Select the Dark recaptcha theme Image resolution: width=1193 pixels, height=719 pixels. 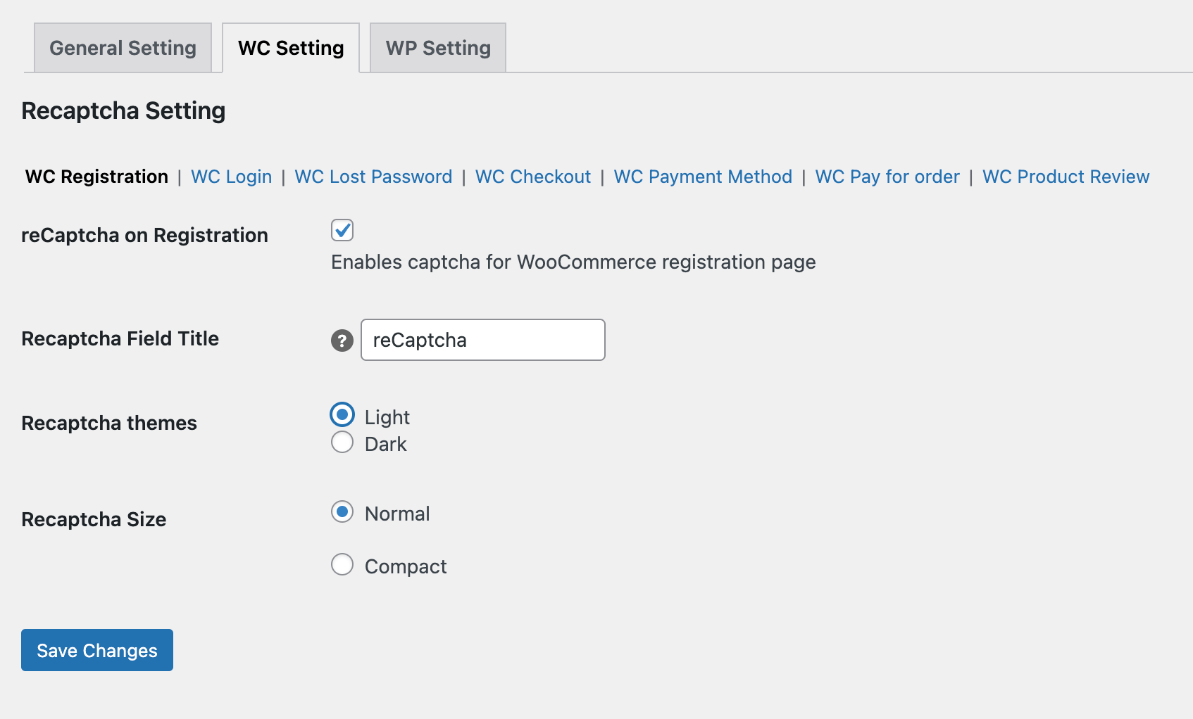[342, 443]
